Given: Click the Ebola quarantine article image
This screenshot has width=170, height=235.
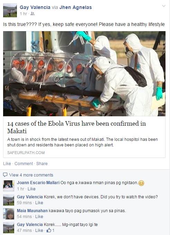Looking at the screenshot, I should click(84, 74).
